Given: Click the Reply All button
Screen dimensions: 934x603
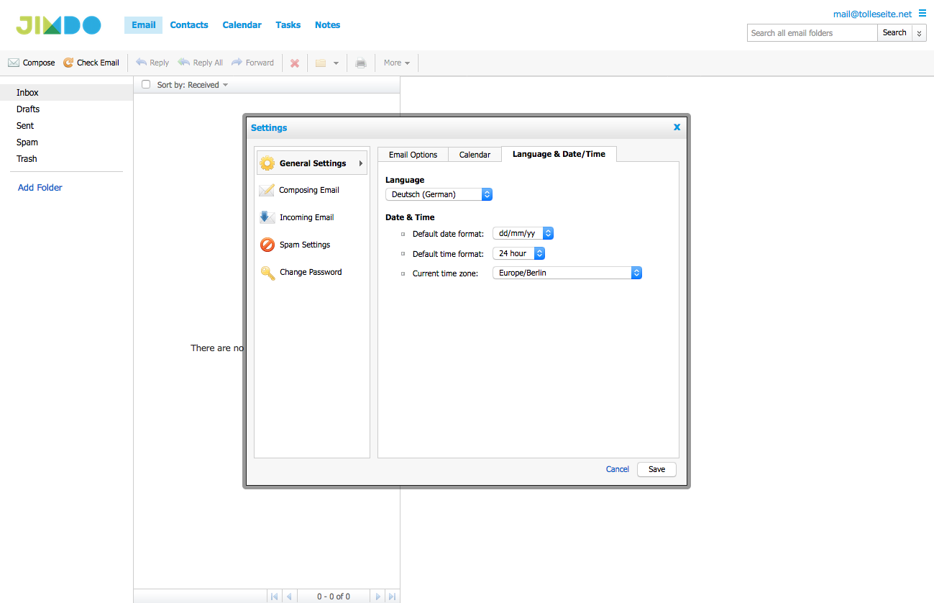Looking at the screenshot, I should [201, 63].
